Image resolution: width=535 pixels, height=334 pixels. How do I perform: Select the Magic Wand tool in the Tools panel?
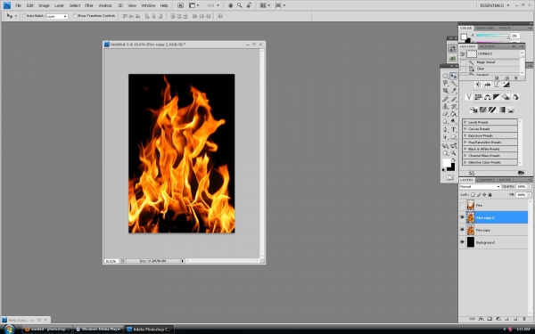click(x=454, y=83)
